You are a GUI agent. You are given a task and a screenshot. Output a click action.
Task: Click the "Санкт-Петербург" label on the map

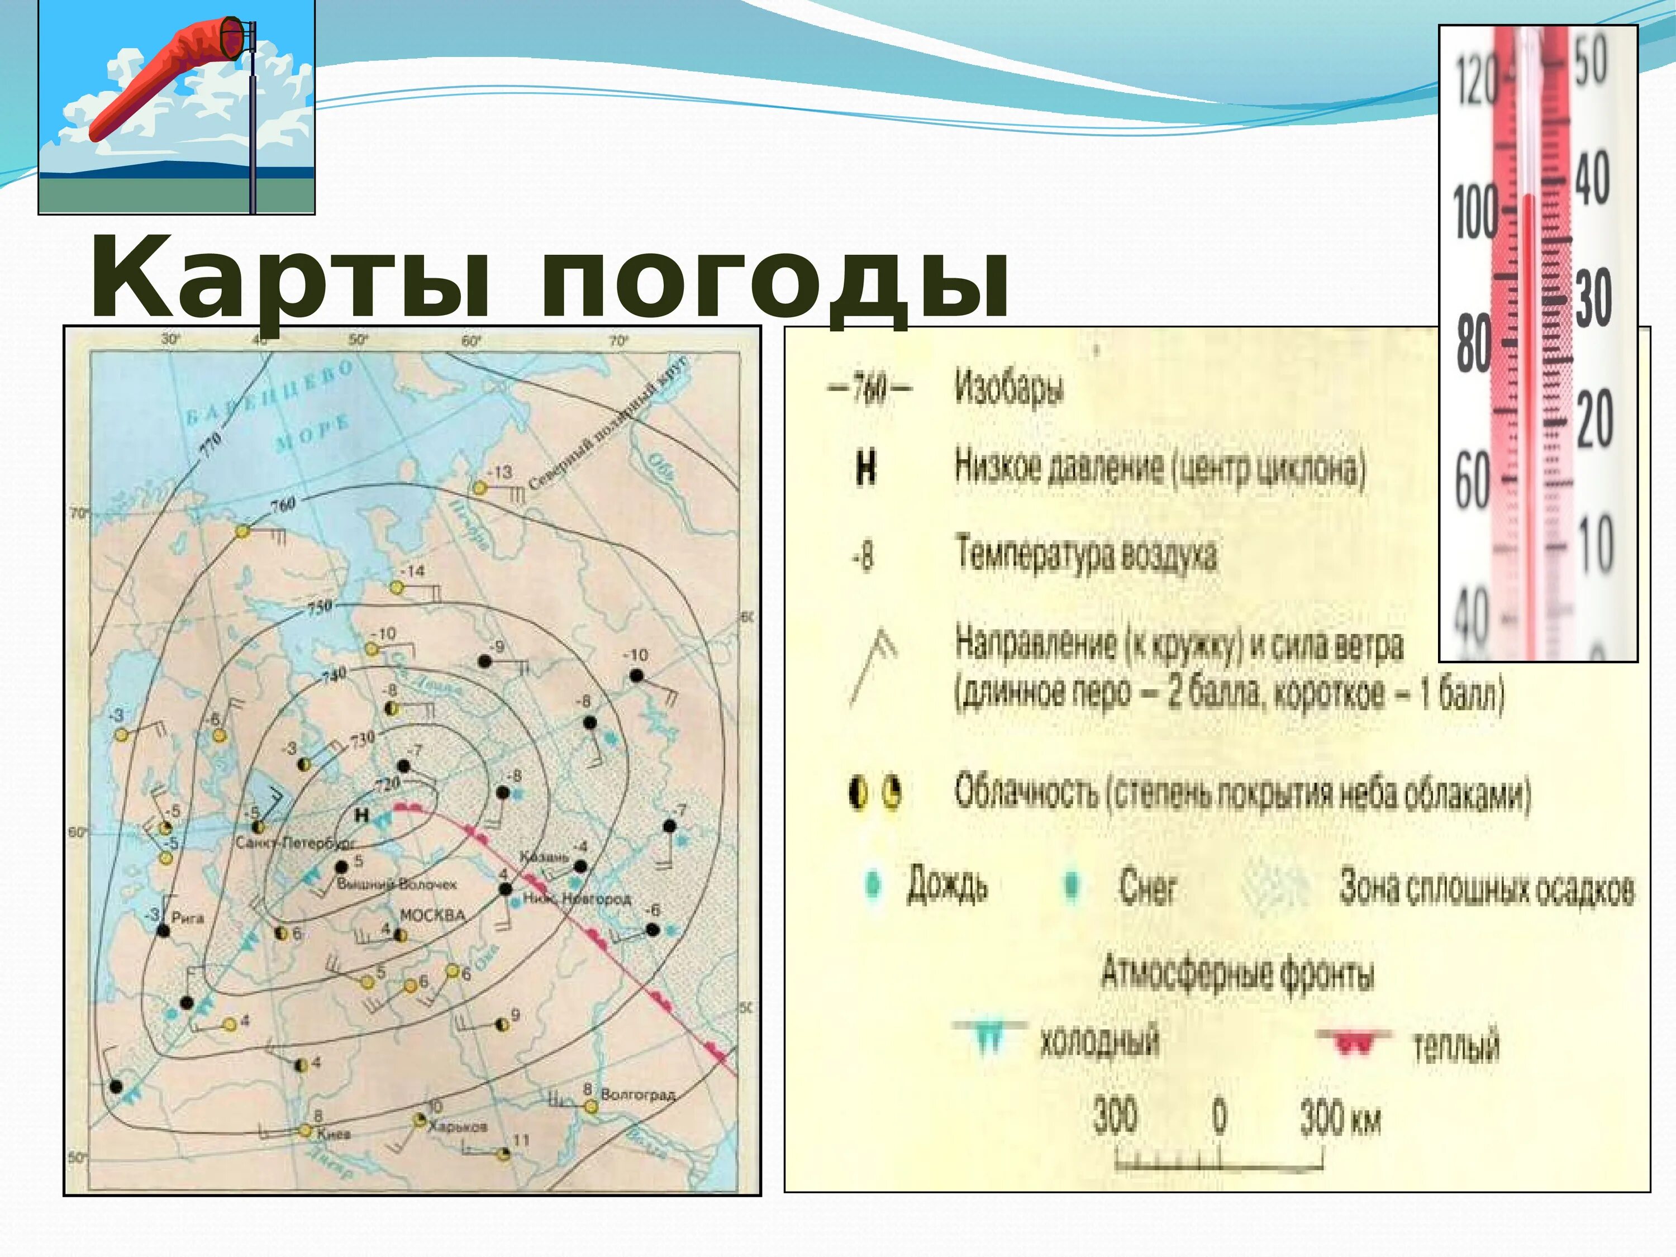pyautogui.click(x=296, y=842)
